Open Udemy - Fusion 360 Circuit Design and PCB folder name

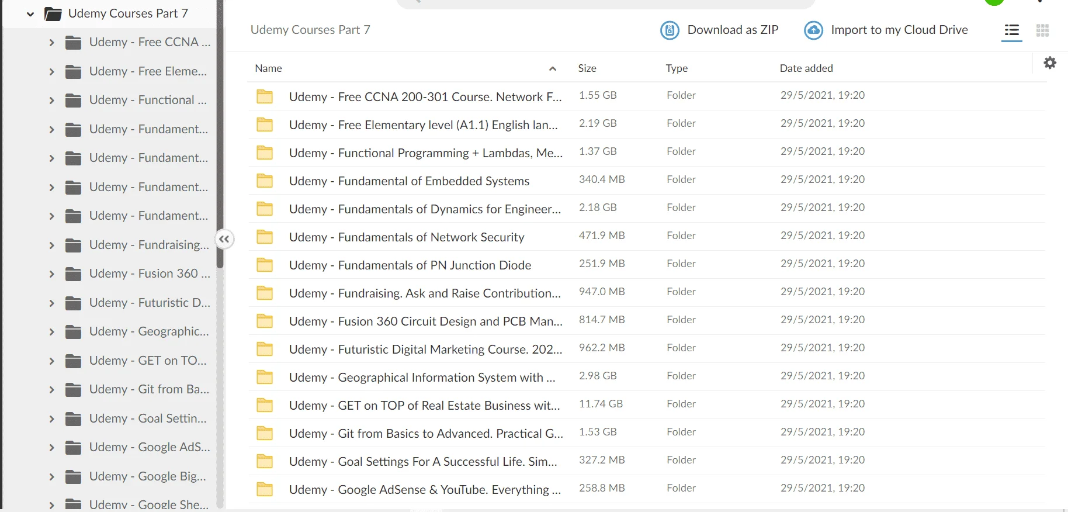(426, 321)
